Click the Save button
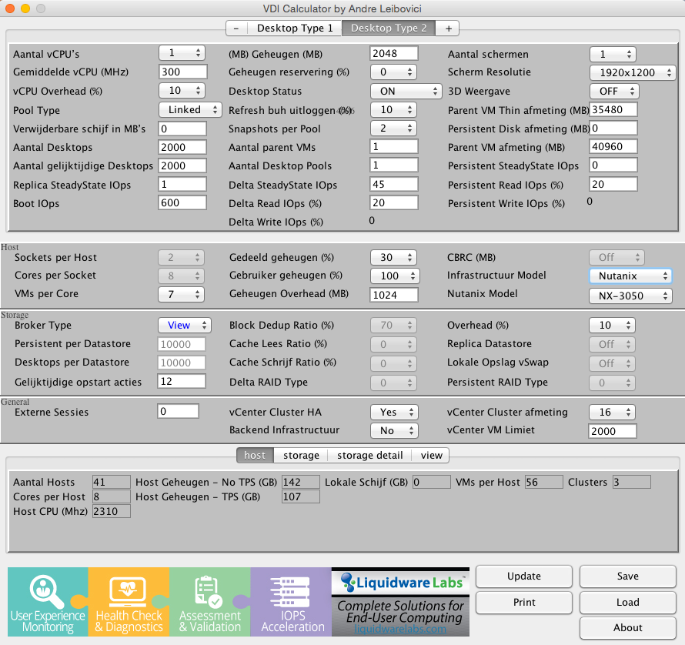 (x=628, y=576)
